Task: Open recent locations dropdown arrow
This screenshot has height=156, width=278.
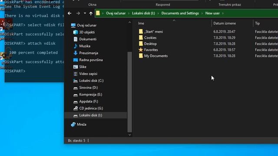Action: click(x=85, y=13)
